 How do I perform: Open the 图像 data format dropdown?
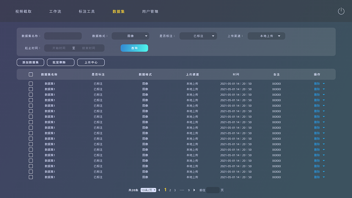click(x=130, y=36)
